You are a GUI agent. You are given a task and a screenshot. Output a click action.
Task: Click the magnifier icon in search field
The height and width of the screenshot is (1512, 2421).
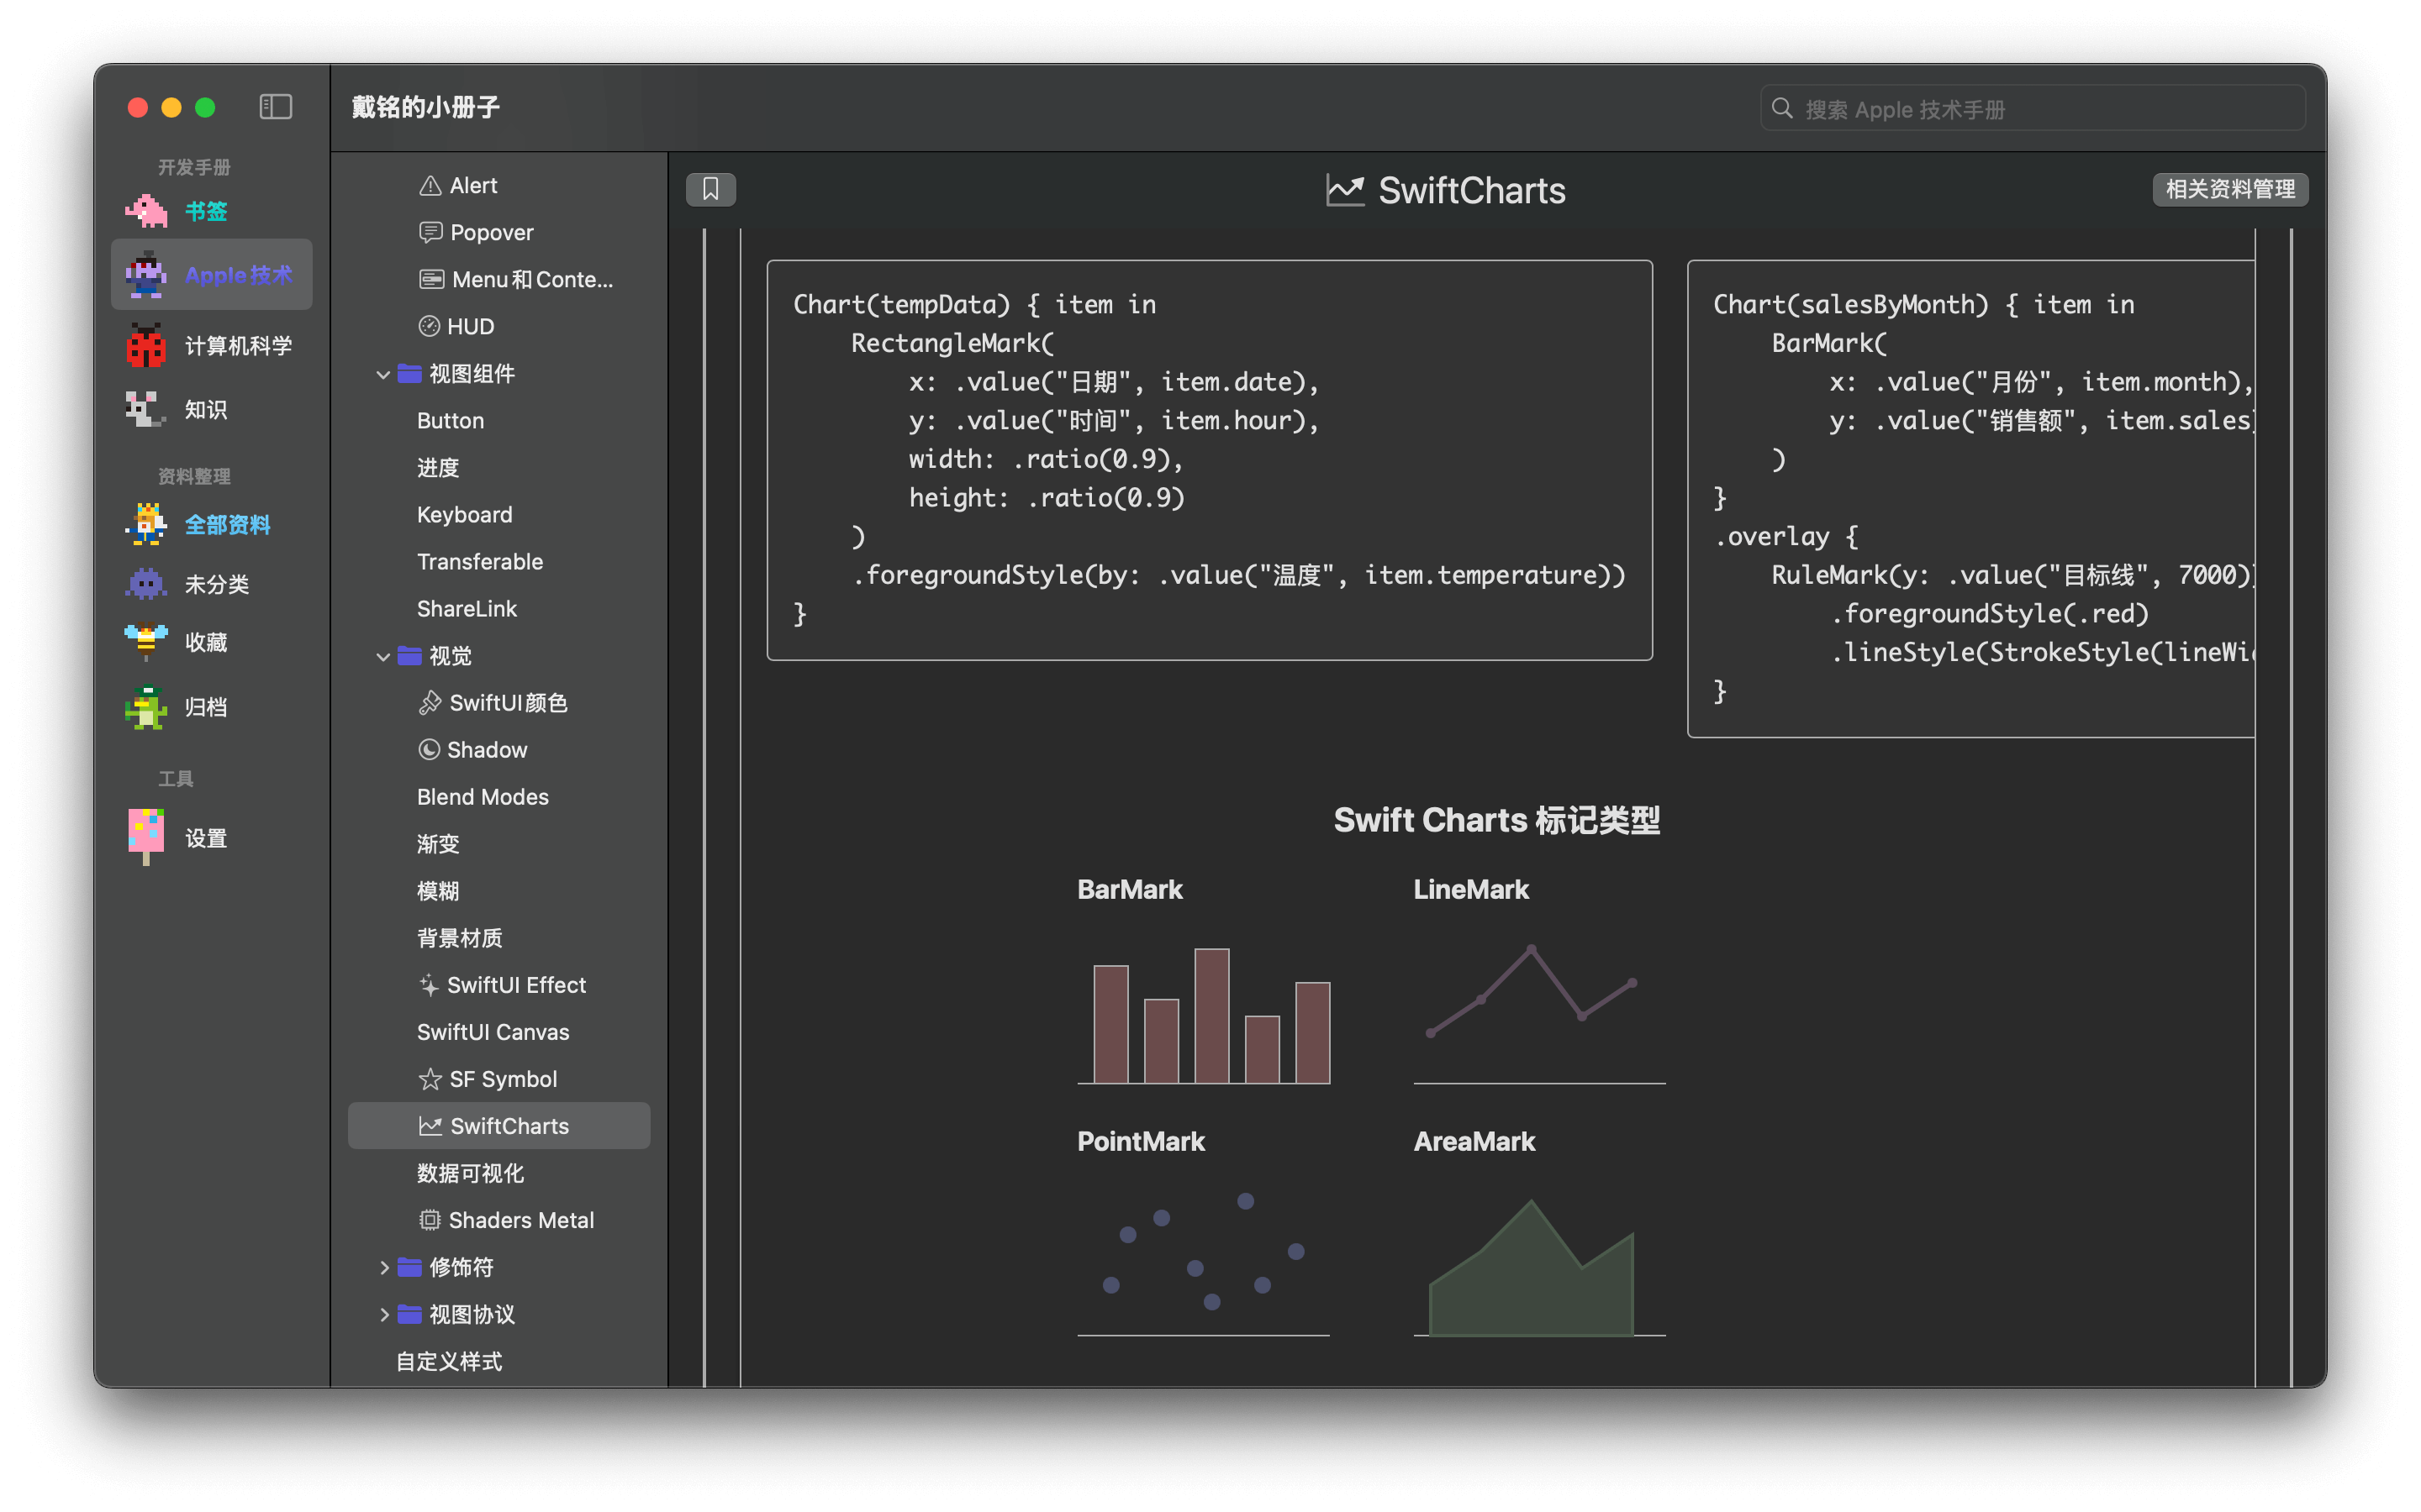coord(1782,108)
